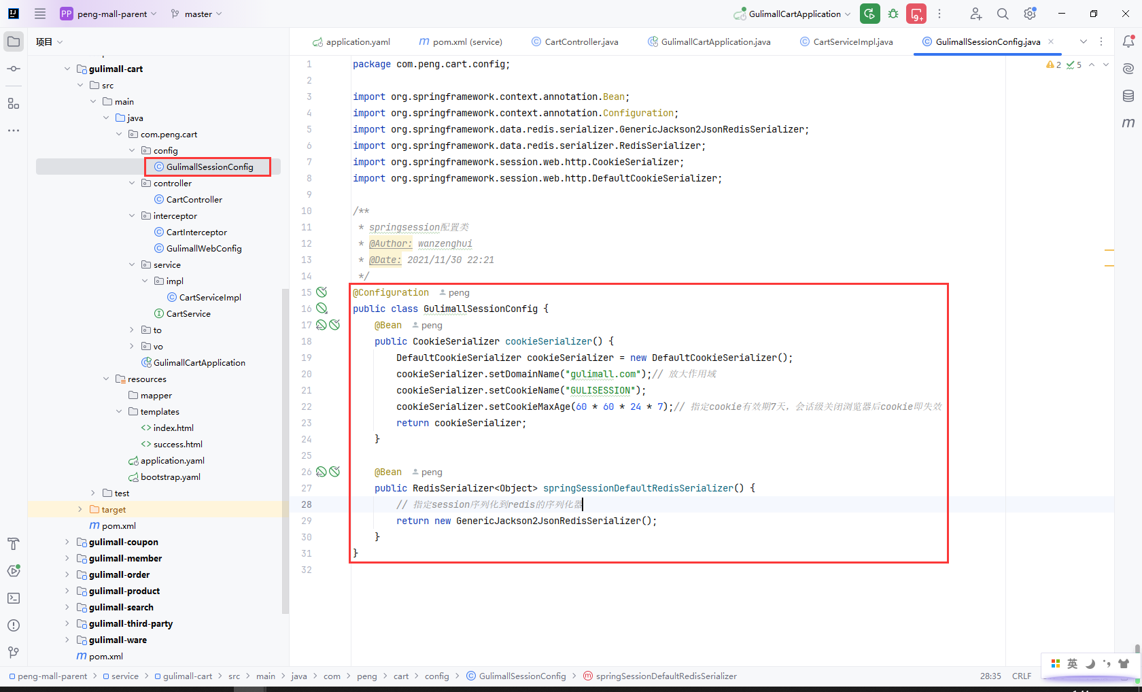Switch to pom.xml (service) tab

pos(461,41)
